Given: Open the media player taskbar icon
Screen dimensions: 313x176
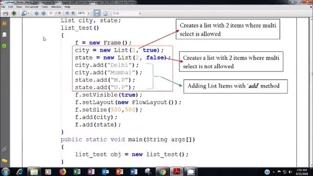Looking at the screenshot, I should click(x=48, y=172).
